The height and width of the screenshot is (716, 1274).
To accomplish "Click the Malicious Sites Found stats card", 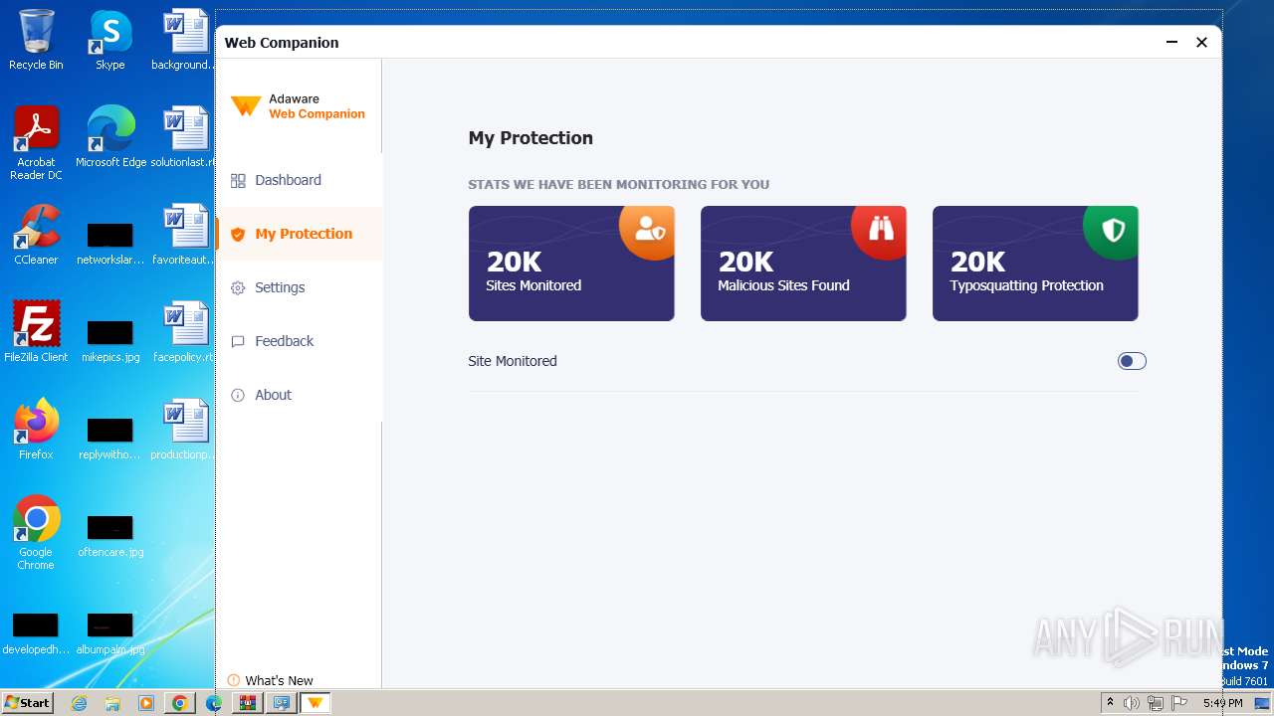I will point(803,264).
